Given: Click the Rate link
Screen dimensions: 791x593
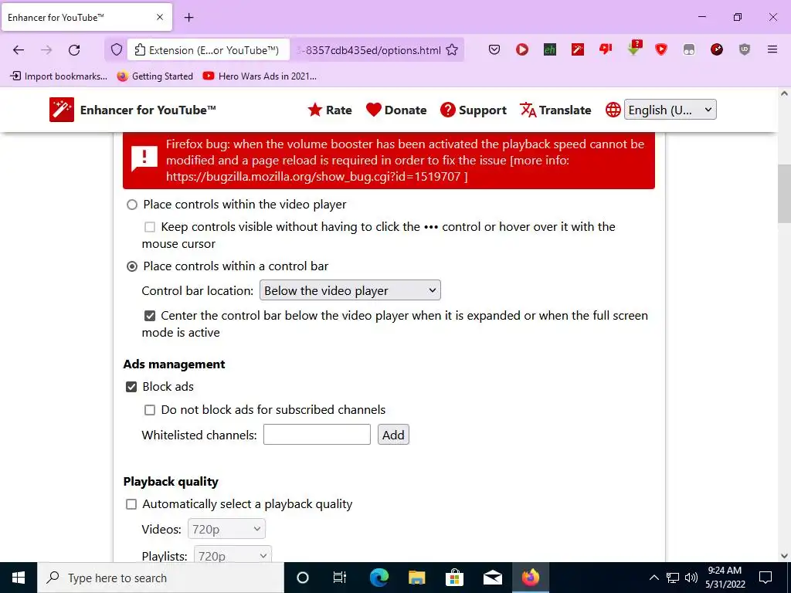Looking at the screenshot, I should (329, 110).
